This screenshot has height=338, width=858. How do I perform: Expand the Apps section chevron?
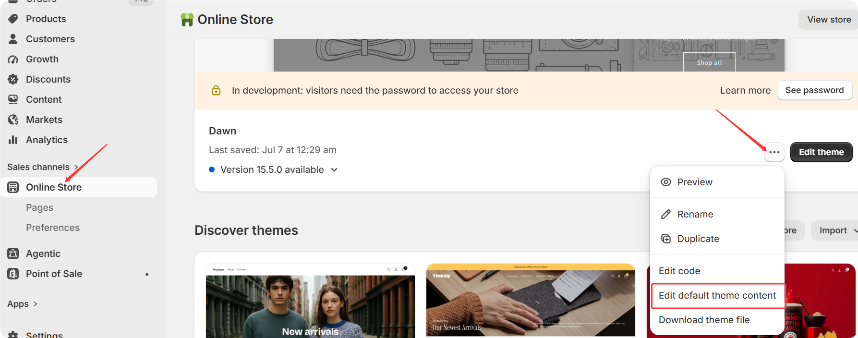click(35, 304)
